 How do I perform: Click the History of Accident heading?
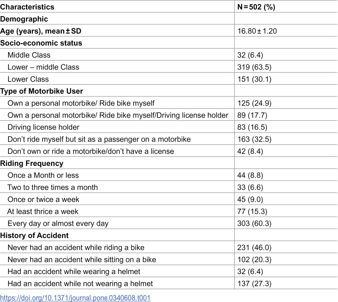[34, 235]
